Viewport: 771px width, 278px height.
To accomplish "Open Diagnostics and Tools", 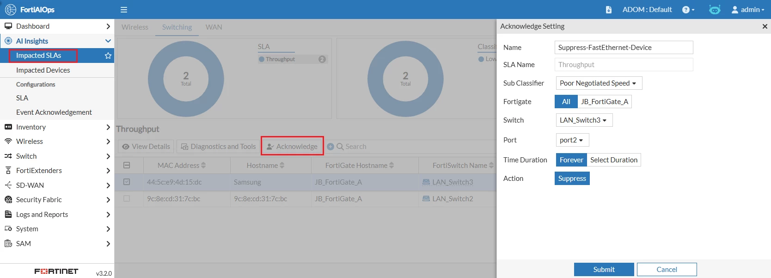I will click(x=218, y=147).
